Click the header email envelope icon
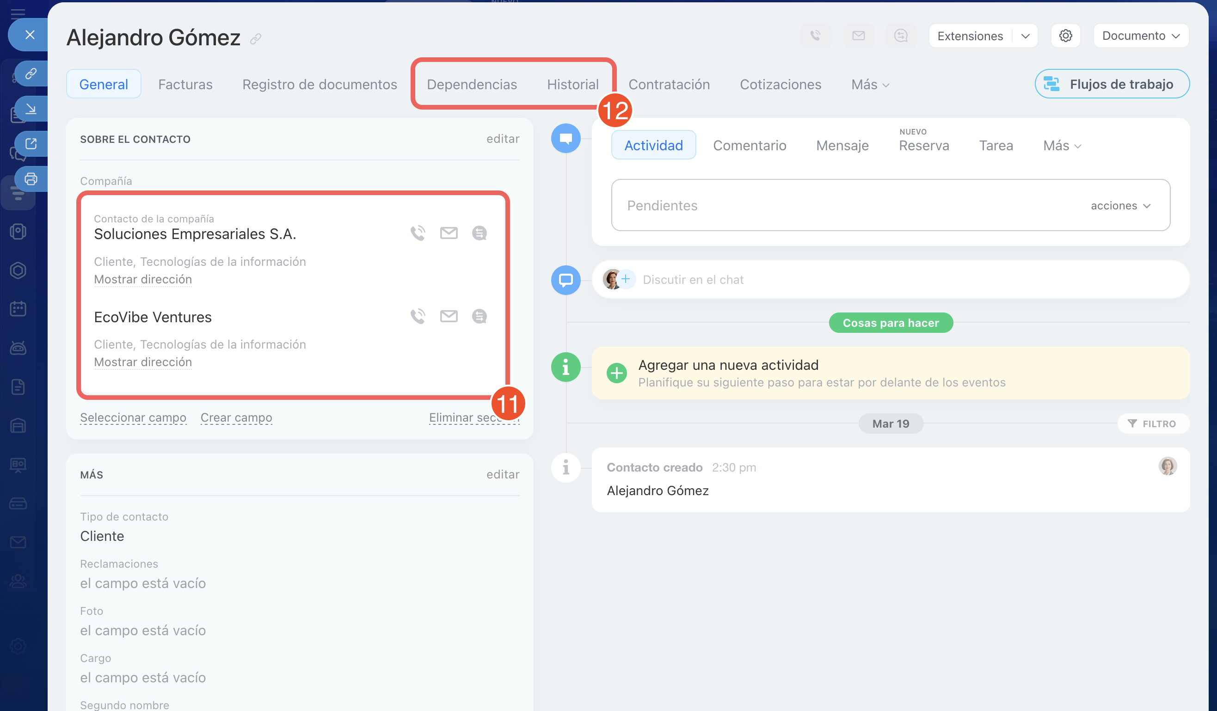This screenshot has height=711, width=1217. tap(858, 36)
